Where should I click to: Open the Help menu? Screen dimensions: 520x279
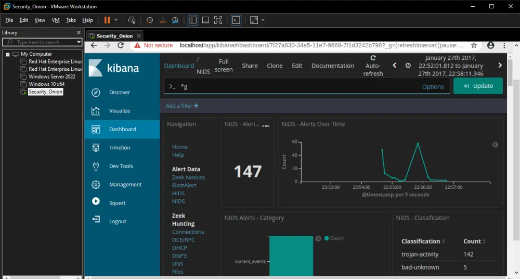coord(87,20)
